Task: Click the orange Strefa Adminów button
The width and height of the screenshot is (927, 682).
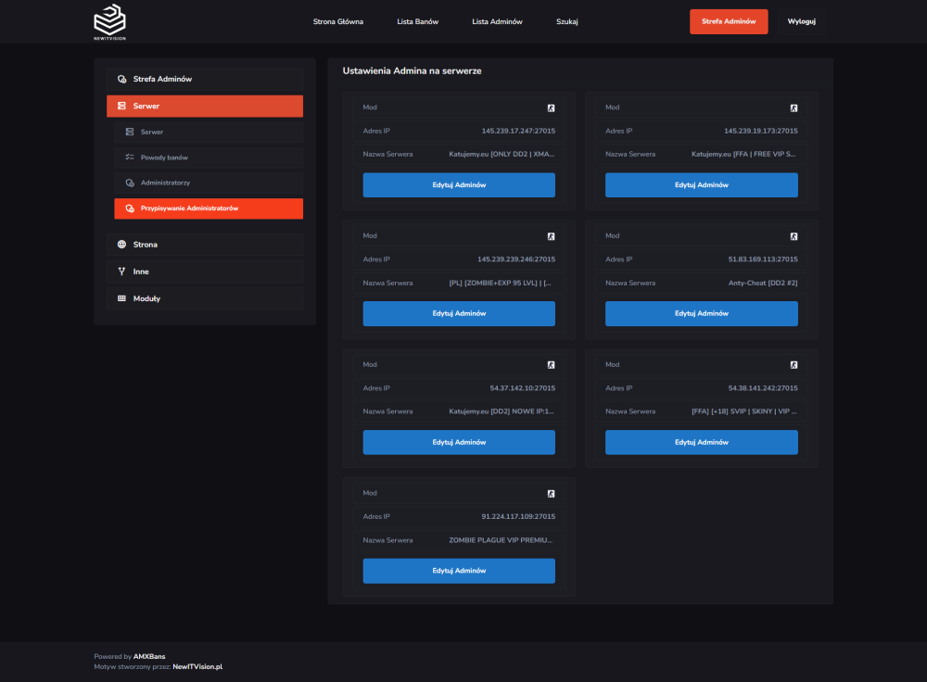Action: [729, 21]
